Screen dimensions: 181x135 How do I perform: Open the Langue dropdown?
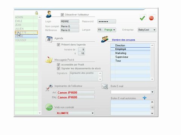click(107, 30)
